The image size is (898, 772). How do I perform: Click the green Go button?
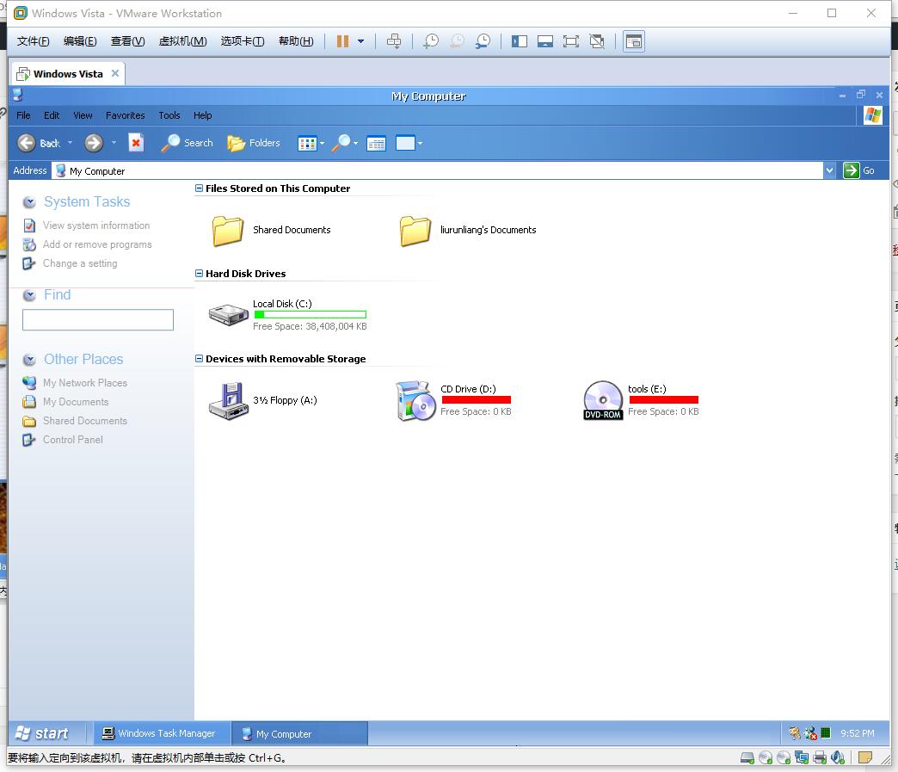coord(859,170)
